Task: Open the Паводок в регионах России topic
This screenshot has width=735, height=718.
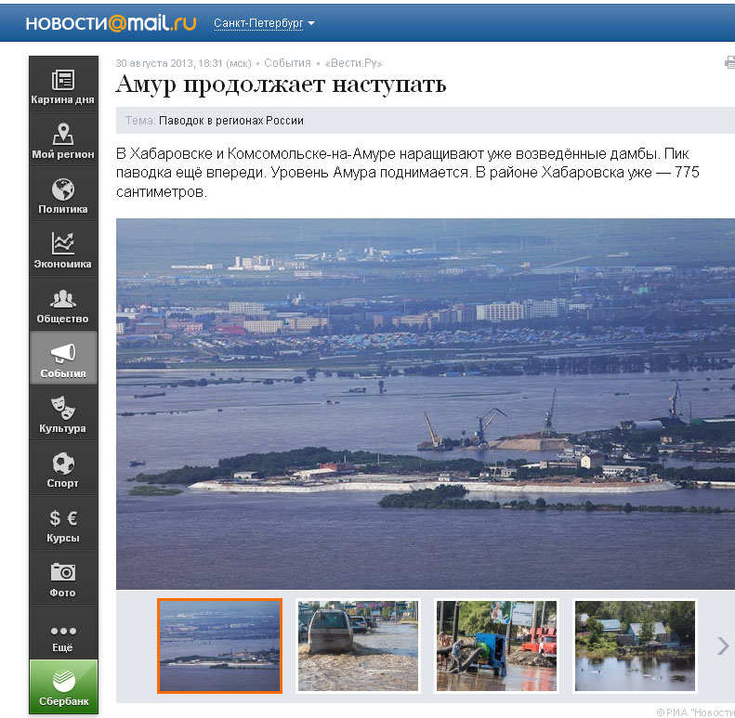Action: click(230, 121)
